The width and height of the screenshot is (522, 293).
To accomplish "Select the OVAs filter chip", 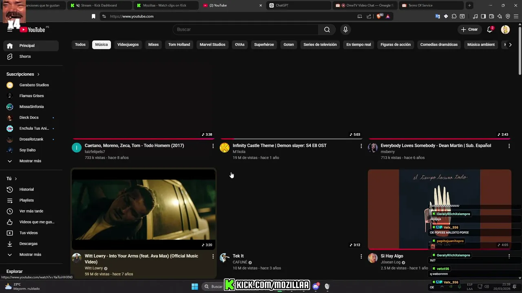I will [x=240, y=44].
